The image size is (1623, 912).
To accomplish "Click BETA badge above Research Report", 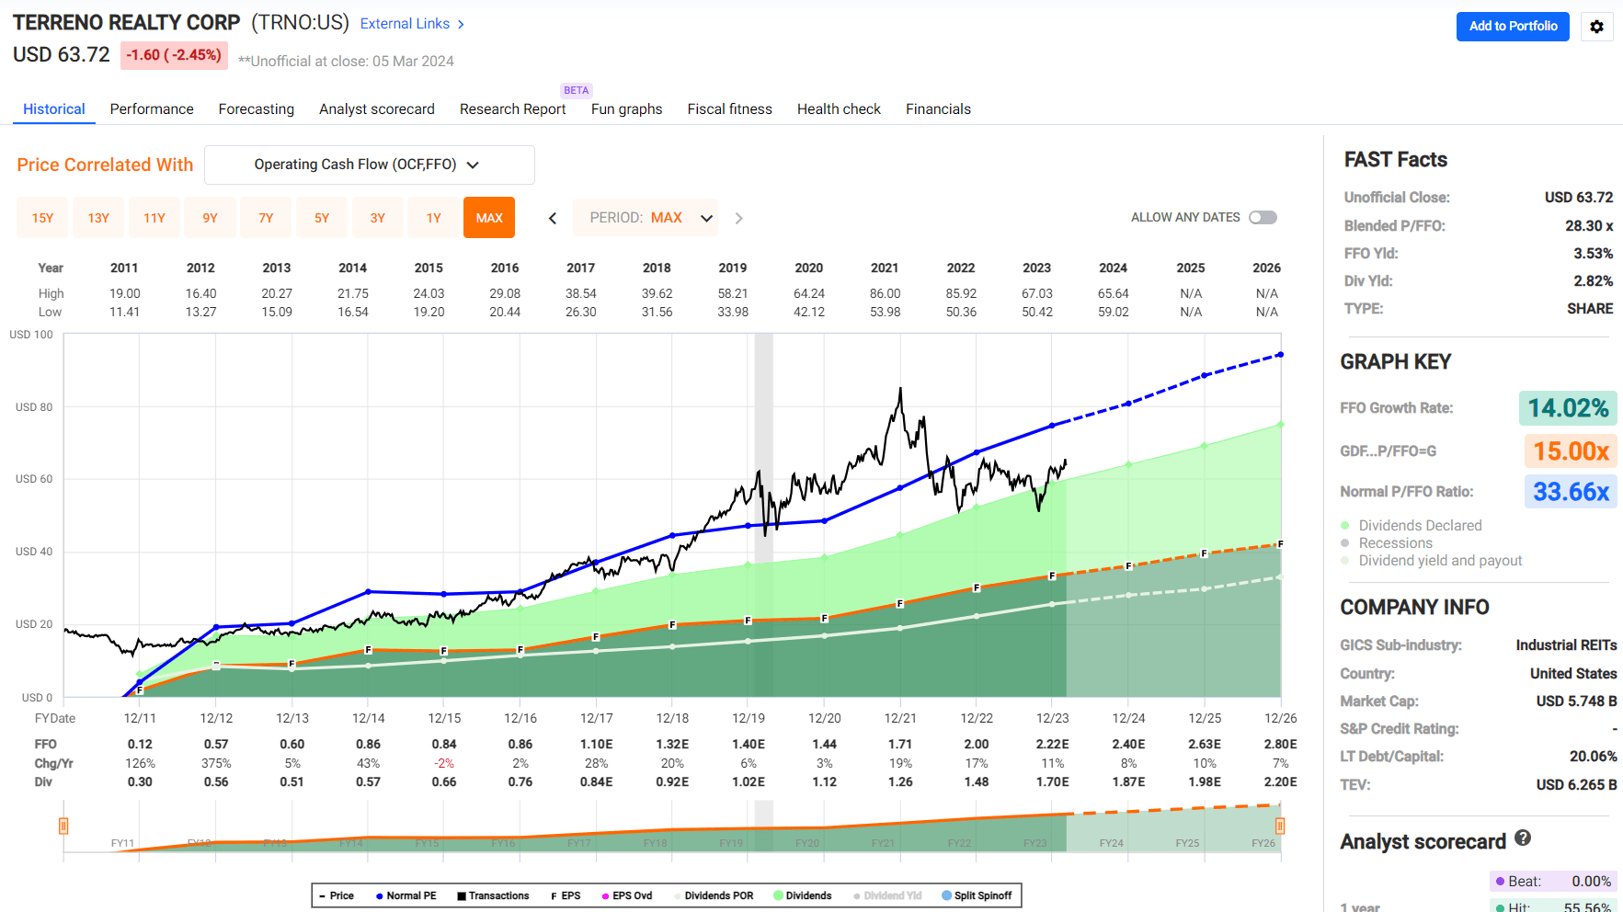I will click(577, 90).
